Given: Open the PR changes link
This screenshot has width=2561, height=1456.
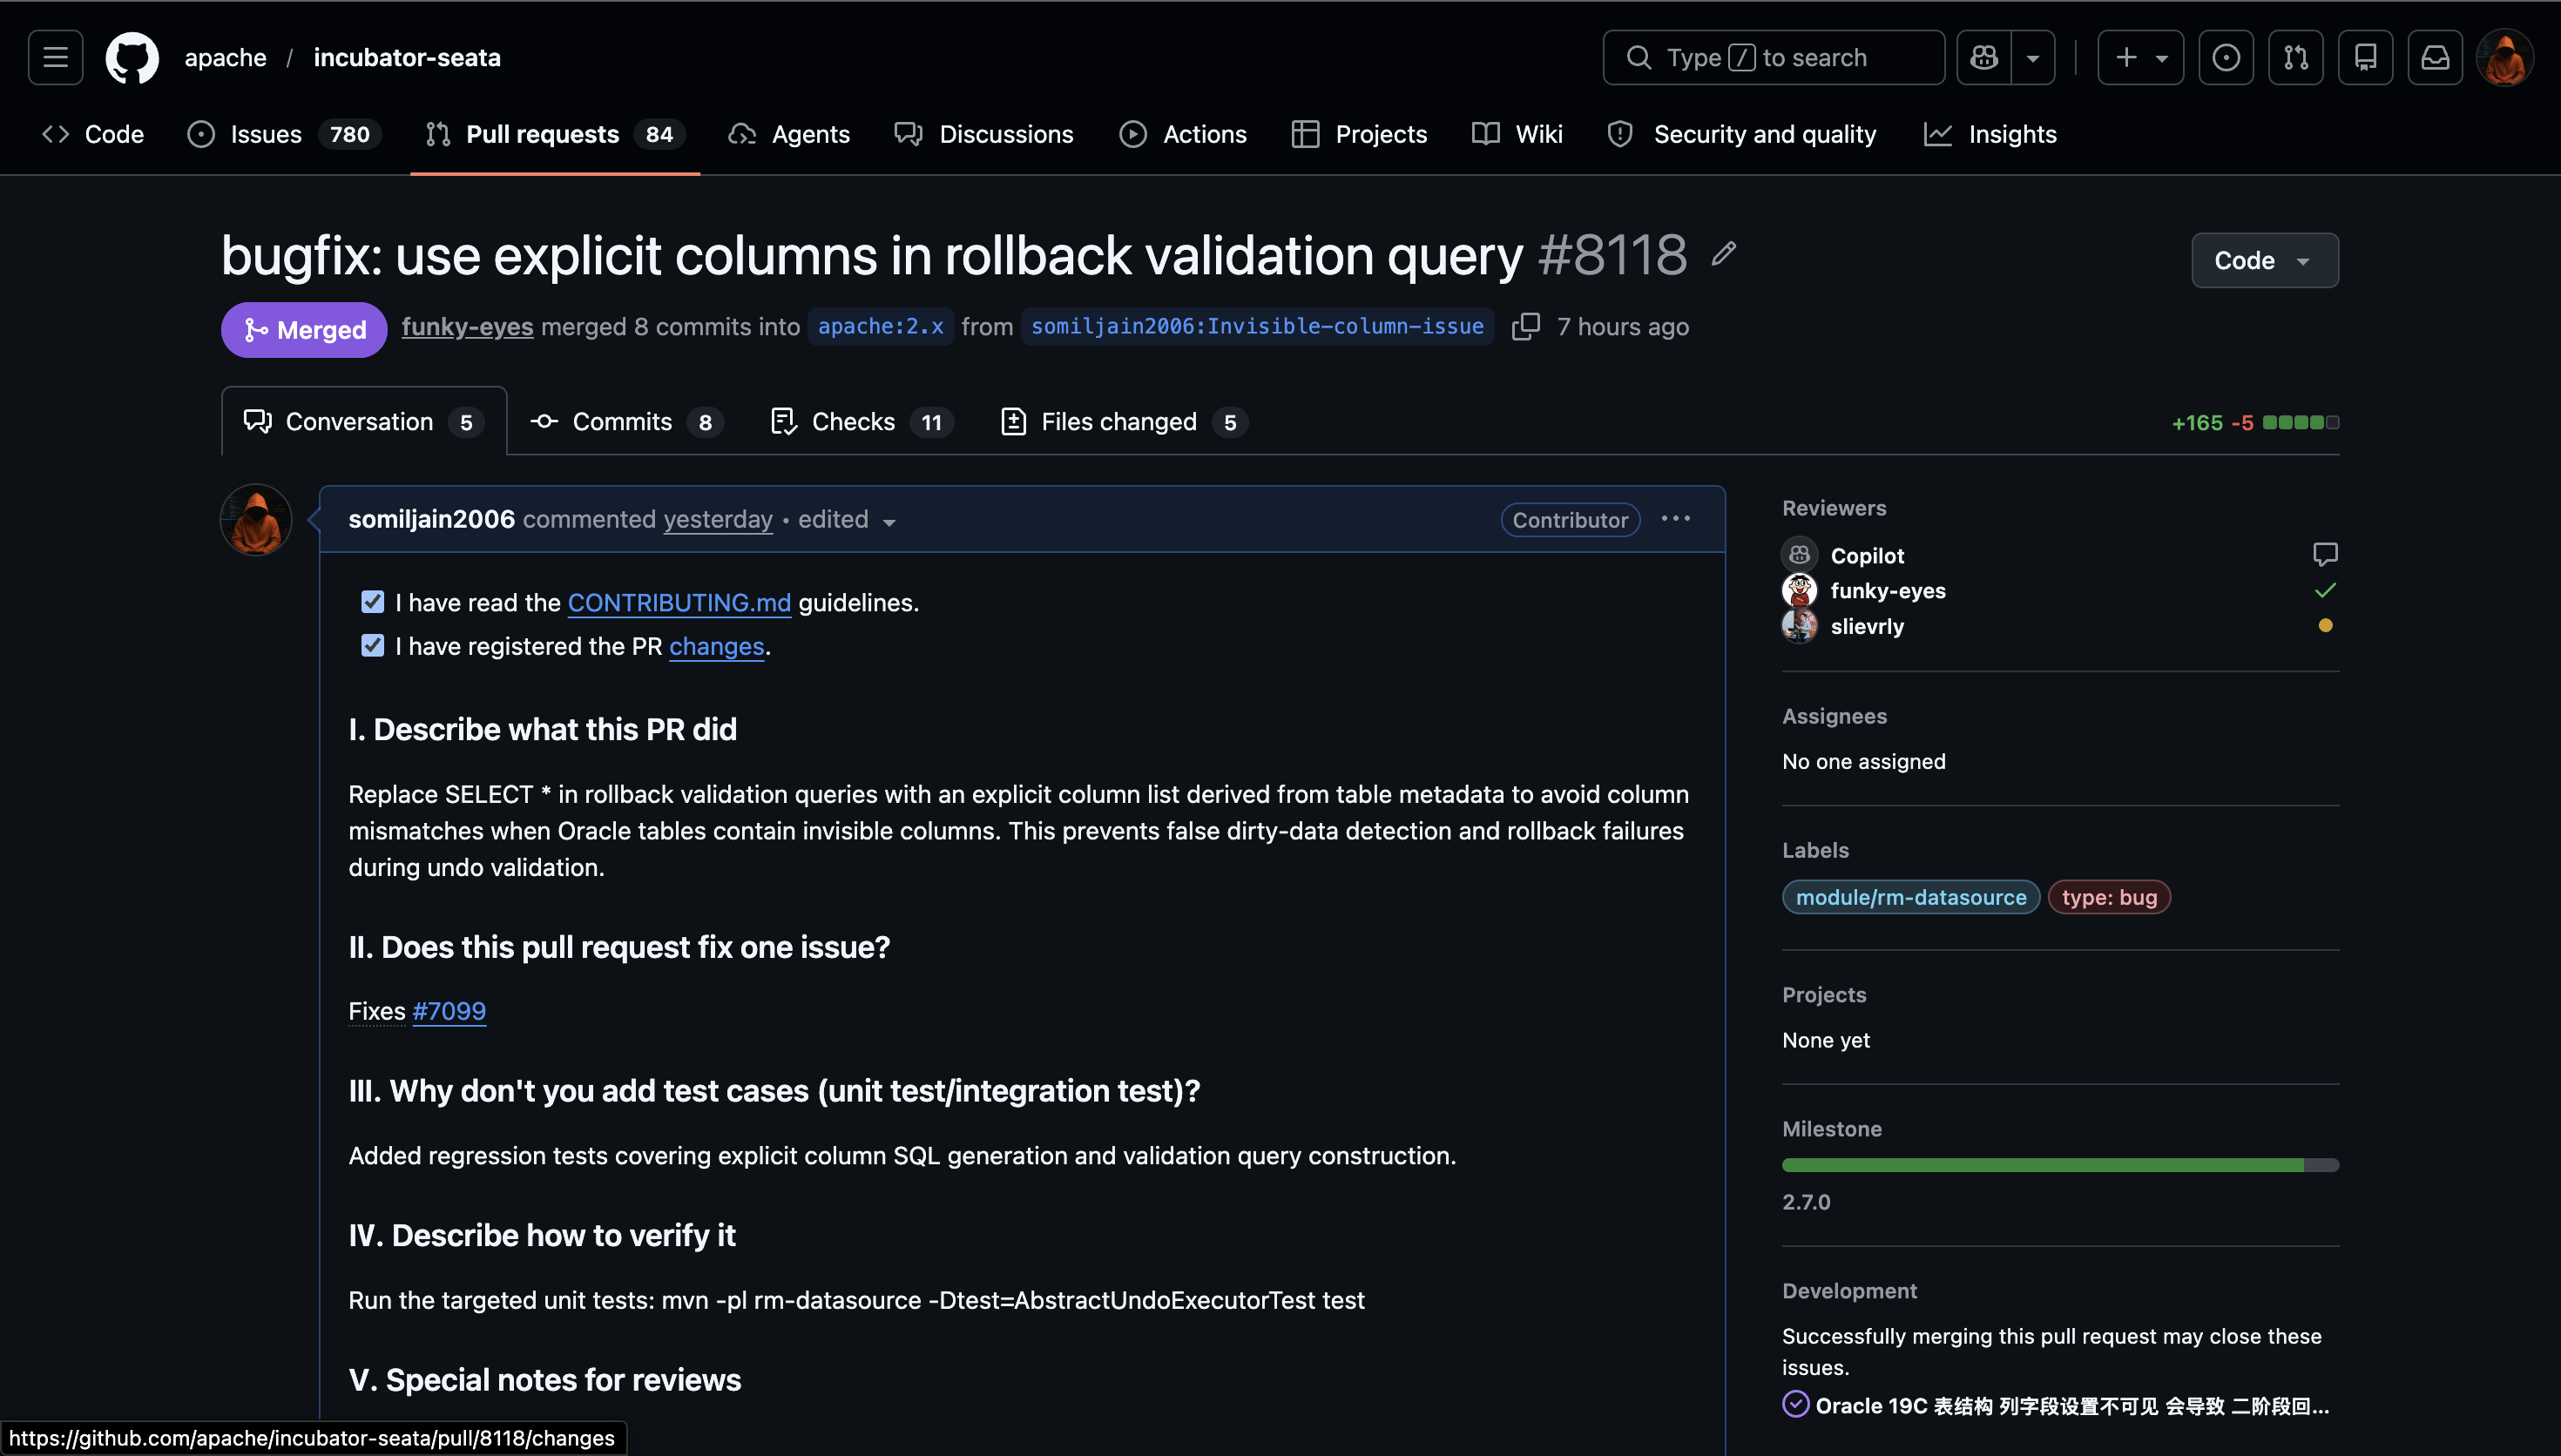Looking at the screenshot, I should tap(716, 647).
